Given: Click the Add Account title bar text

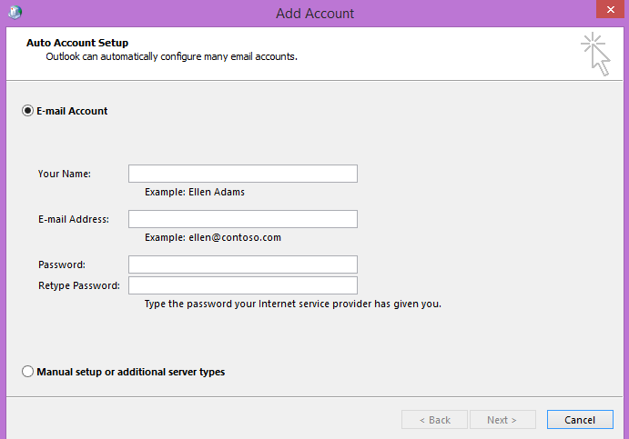Looking at the screenshot, I should point(315,14).
